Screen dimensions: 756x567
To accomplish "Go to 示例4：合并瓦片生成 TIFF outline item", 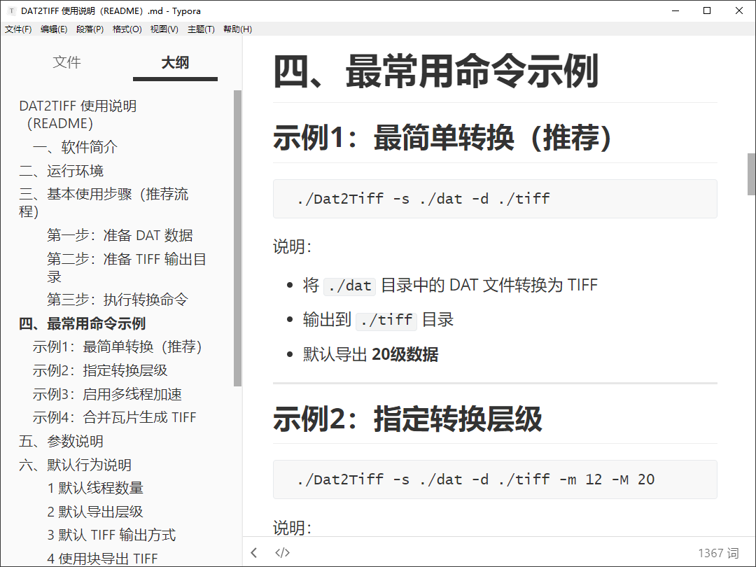I will pyautogui.click(x=115, y=417).
